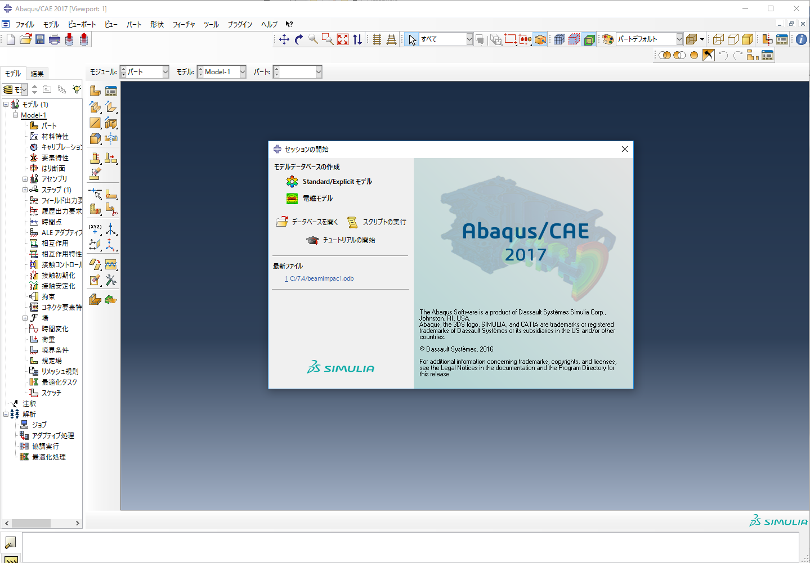Open recent file C:/7.4/beamimpac1.odb
This screenshot has width=810, height=563.
[x=319, y=278]
